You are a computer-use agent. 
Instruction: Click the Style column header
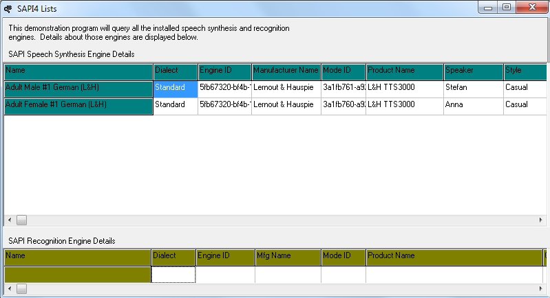(524, 71)
